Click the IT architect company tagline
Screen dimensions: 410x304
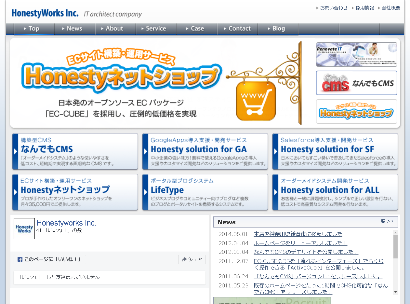tap(113, 14)
